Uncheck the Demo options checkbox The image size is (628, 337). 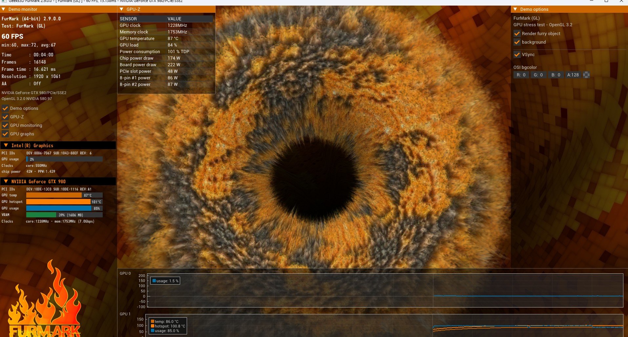pyautogui.click(x=5, y=108)
